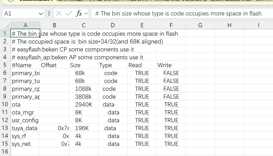The image size is (273, 156).
Task: Click the Select All corner triangle
Action: pos(5,25)
